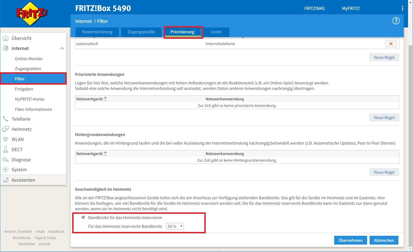Image resolution: width=413 pixels, height=252 pixels.
Task: Open the DECT menu
Action: coord(17,149)
